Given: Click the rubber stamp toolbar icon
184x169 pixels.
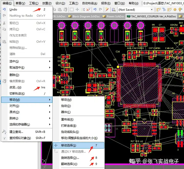Looking at the screenshot, I should [x=65, y=9].
